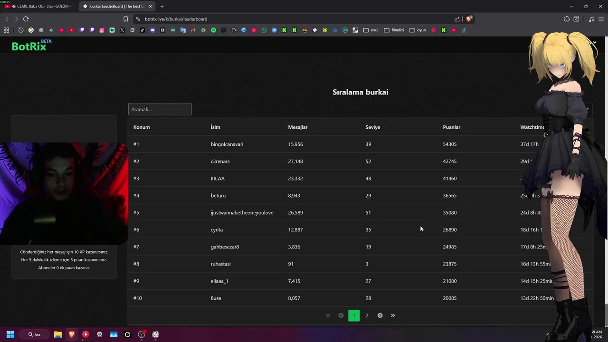The width and height of the screenshot is (608, 342).
Task: Click the İsim column header
Action: pyautogui.click(x=215, y=127)
